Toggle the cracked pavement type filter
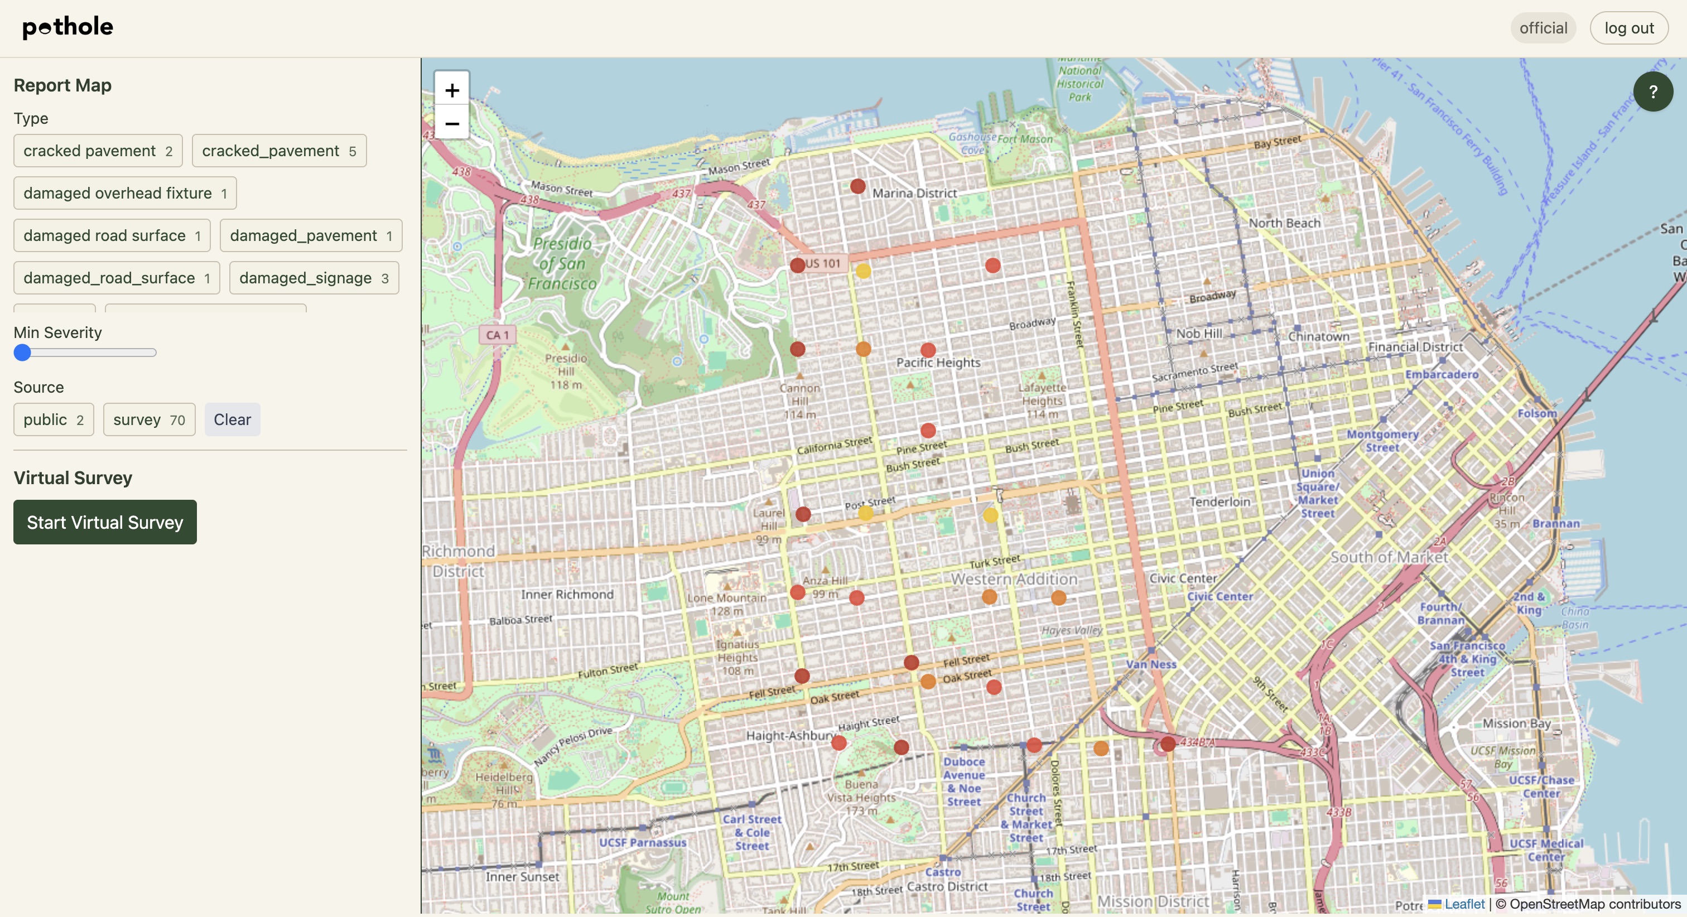Image resolution: width=1687 pixels, height=917 pixels. click(98, 151)
